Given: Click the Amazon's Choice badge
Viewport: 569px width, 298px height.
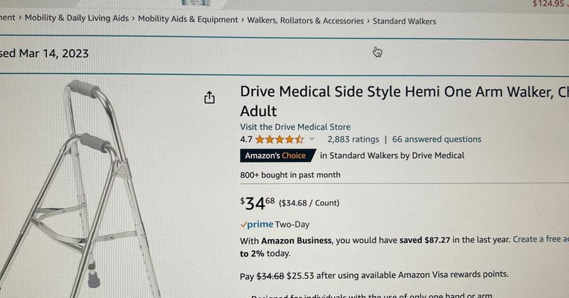Looking at the screenshot, I should pos(277,155).
